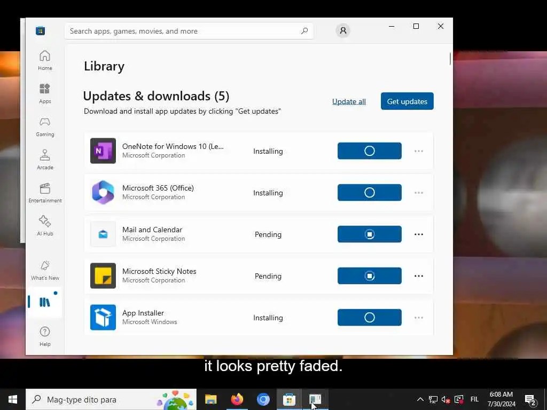The height and width of the screenshot is (410, 547).
Task: Open the Help section
Action: (x=45, y=336)
